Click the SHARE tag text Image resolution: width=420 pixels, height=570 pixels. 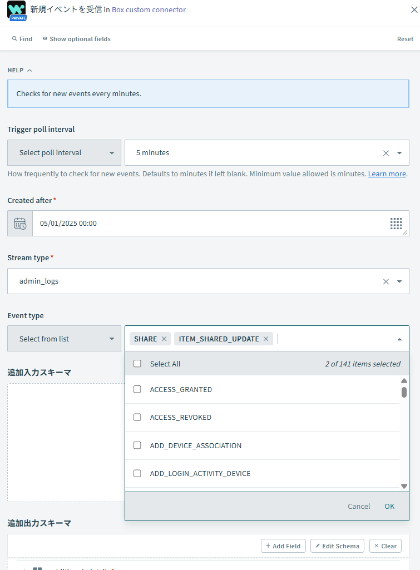145,339
